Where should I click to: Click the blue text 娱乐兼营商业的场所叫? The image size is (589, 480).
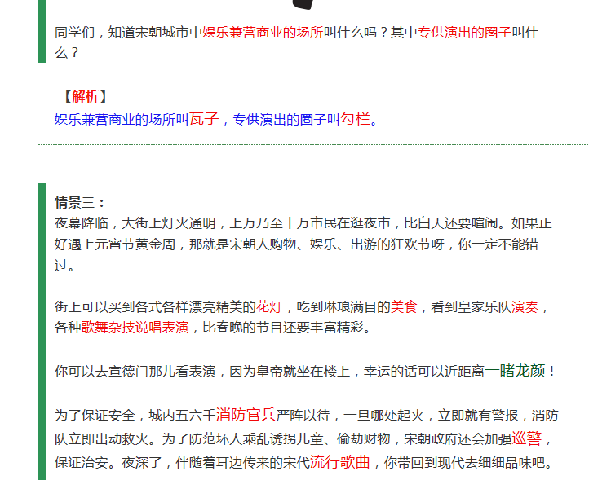pos(122,119)
